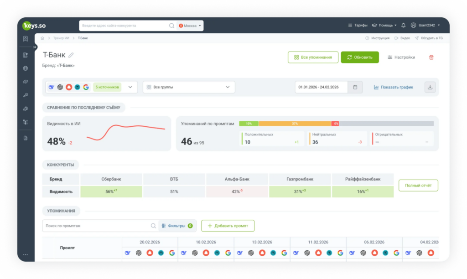467x279 pixels.
Task: Click the top bookmark icon in left sidebar
Action: [26, 39]
